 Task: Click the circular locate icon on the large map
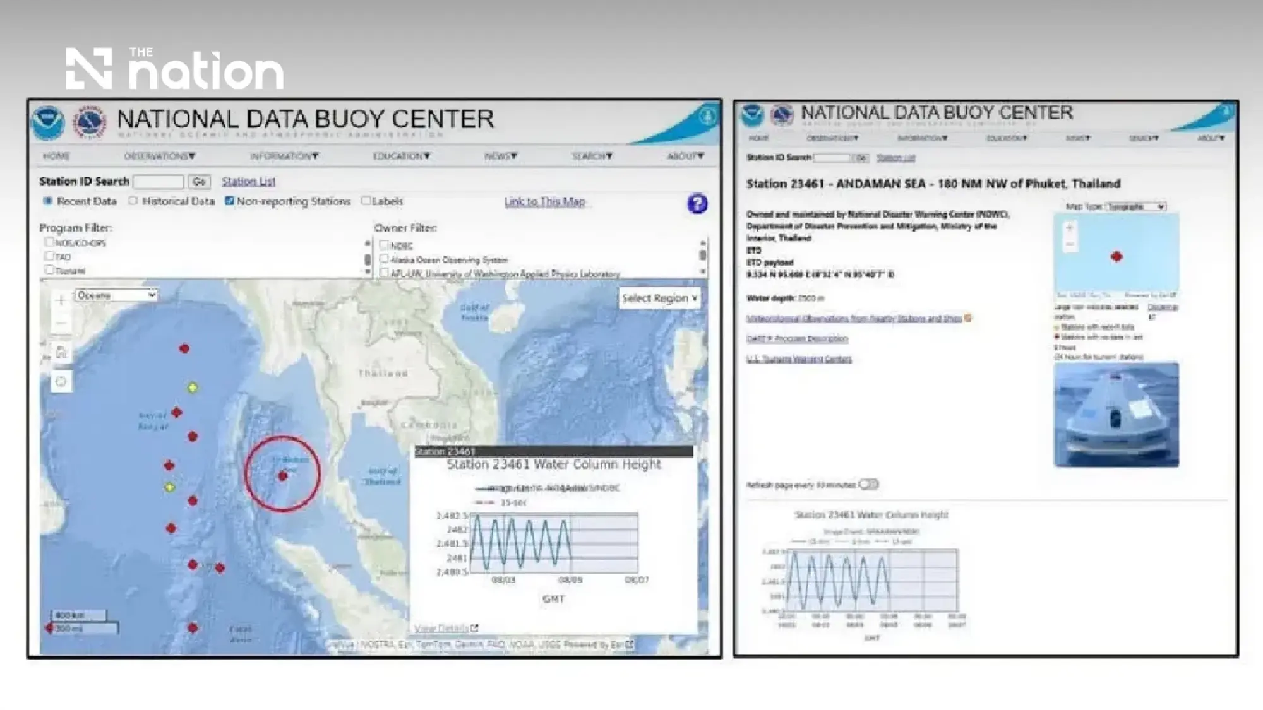tap(61, 381)
